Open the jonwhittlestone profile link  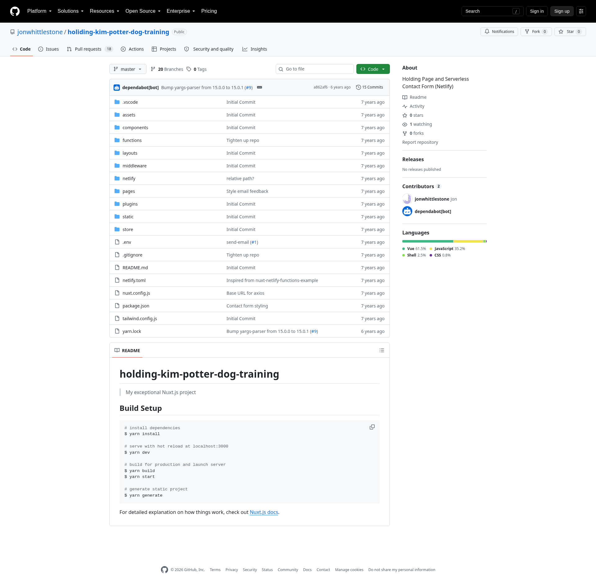(x=40, y=32)
